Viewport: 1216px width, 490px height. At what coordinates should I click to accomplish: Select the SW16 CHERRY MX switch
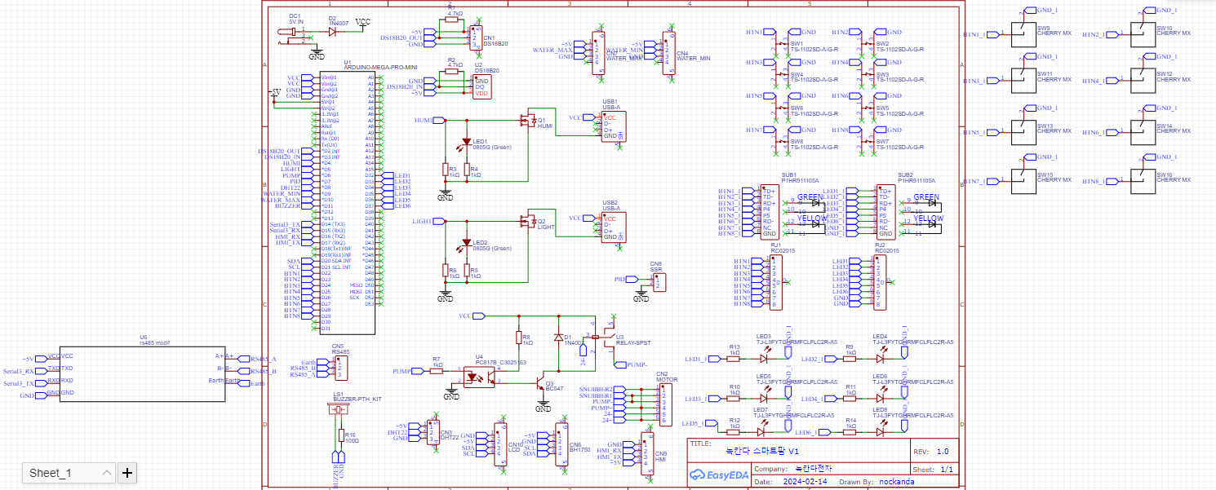coord(1143,181)
